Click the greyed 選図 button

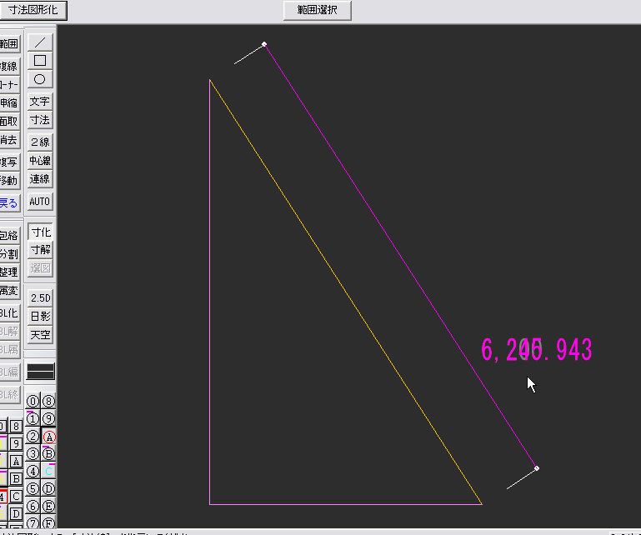[41, 268]
